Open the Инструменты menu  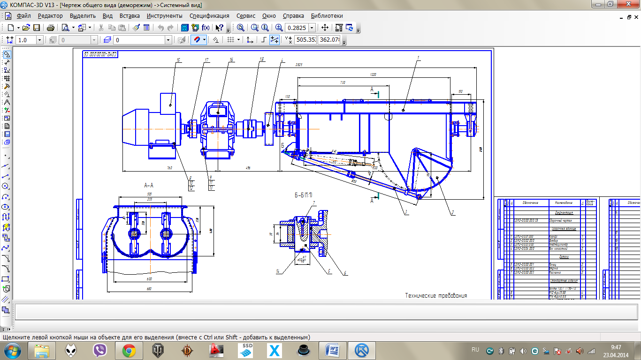pos(164,15)
